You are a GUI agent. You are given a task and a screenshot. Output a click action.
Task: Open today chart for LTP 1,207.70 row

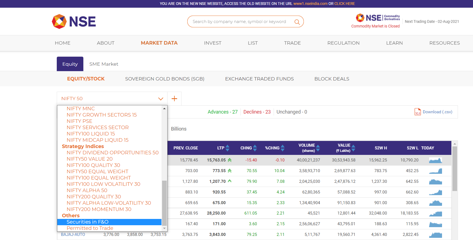pos(435,181)
